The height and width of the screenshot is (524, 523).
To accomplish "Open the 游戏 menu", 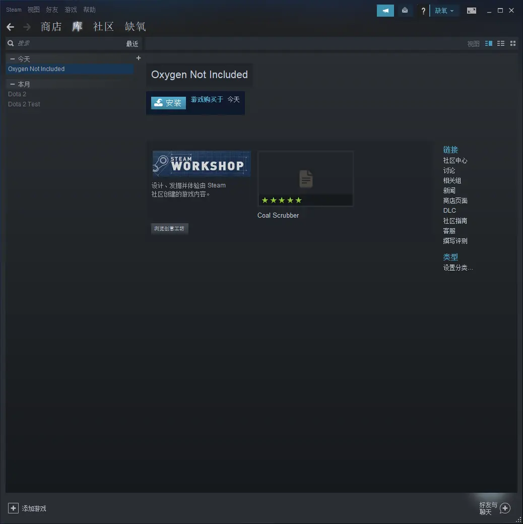I will (71, 10).
